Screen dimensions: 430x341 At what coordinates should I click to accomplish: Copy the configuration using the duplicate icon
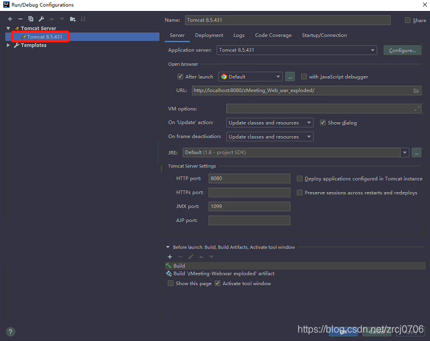point(31,19)
